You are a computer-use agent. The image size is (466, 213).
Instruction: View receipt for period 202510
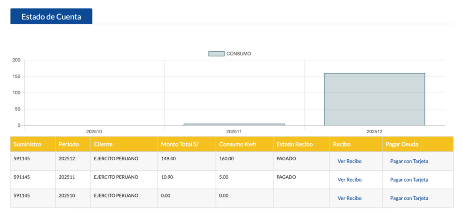coord(349,198)
